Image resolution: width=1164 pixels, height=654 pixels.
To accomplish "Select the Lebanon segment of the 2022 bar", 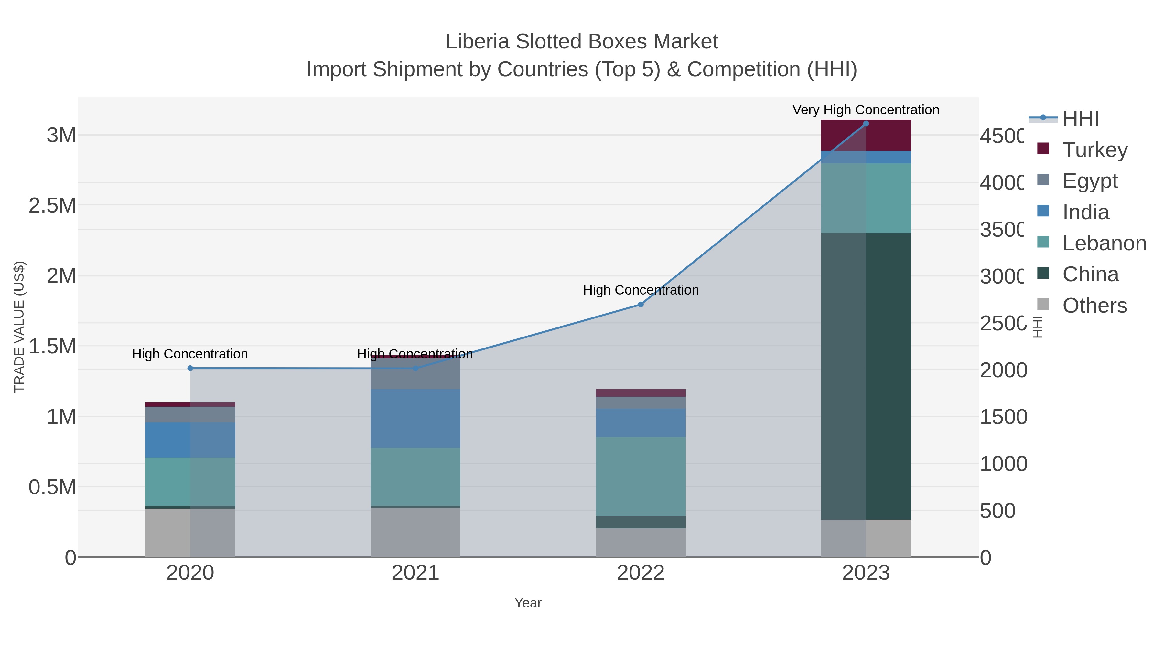I will coord(640,476).
